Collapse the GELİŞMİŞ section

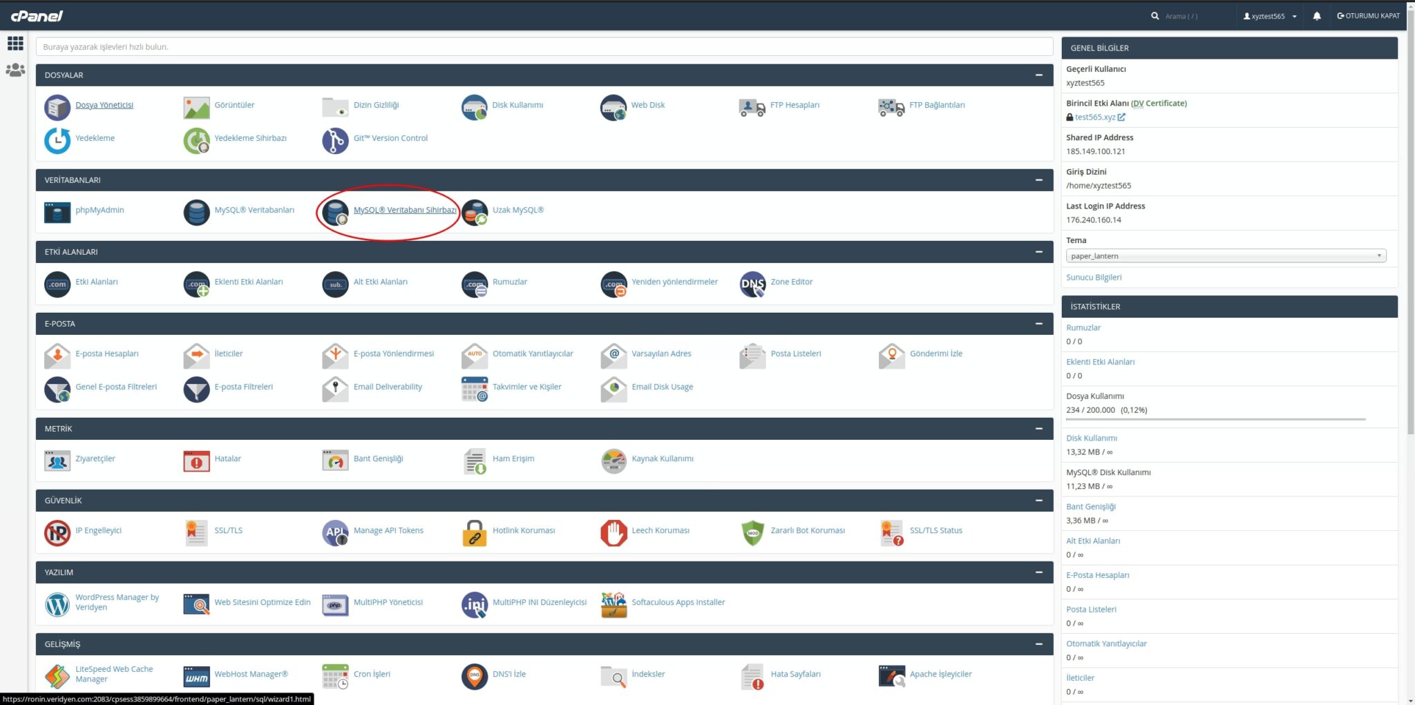point(1038,644)
